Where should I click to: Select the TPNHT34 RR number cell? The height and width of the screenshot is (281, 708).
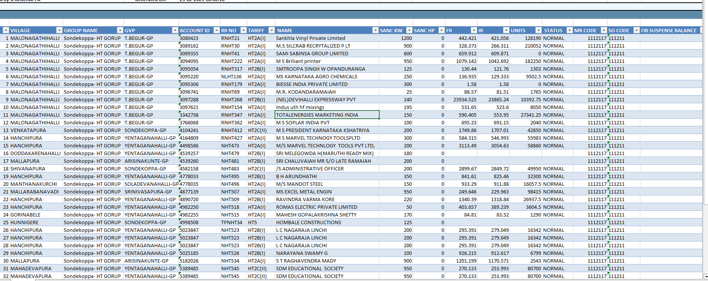pyautogui.click(x=233, y=222)
